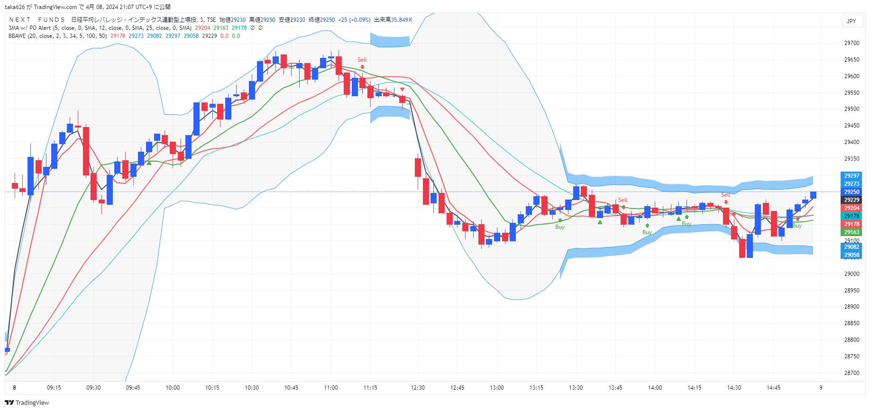Click the 29297 upper band price label
The image size is (870, 411).
coord(852,176)
